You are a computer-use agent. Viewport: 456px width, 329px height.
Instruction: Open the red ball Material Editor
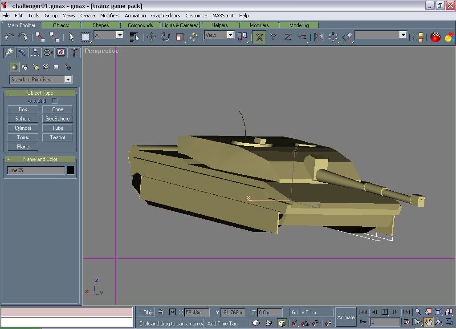click(435, 37)
